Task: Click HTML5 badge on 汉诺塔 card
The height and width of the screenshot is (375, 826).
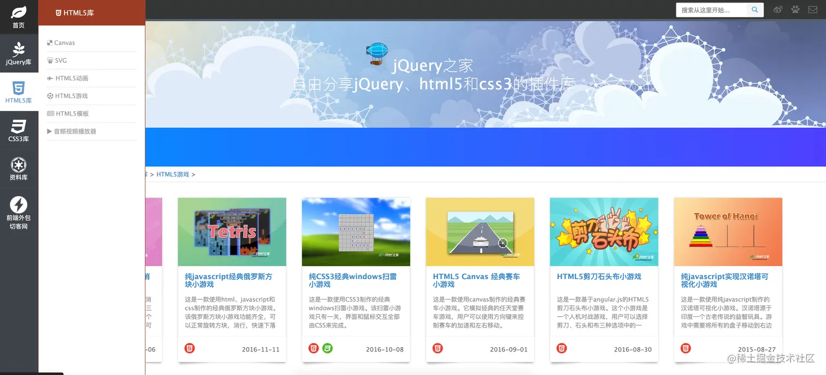Action: click(686, 348)
